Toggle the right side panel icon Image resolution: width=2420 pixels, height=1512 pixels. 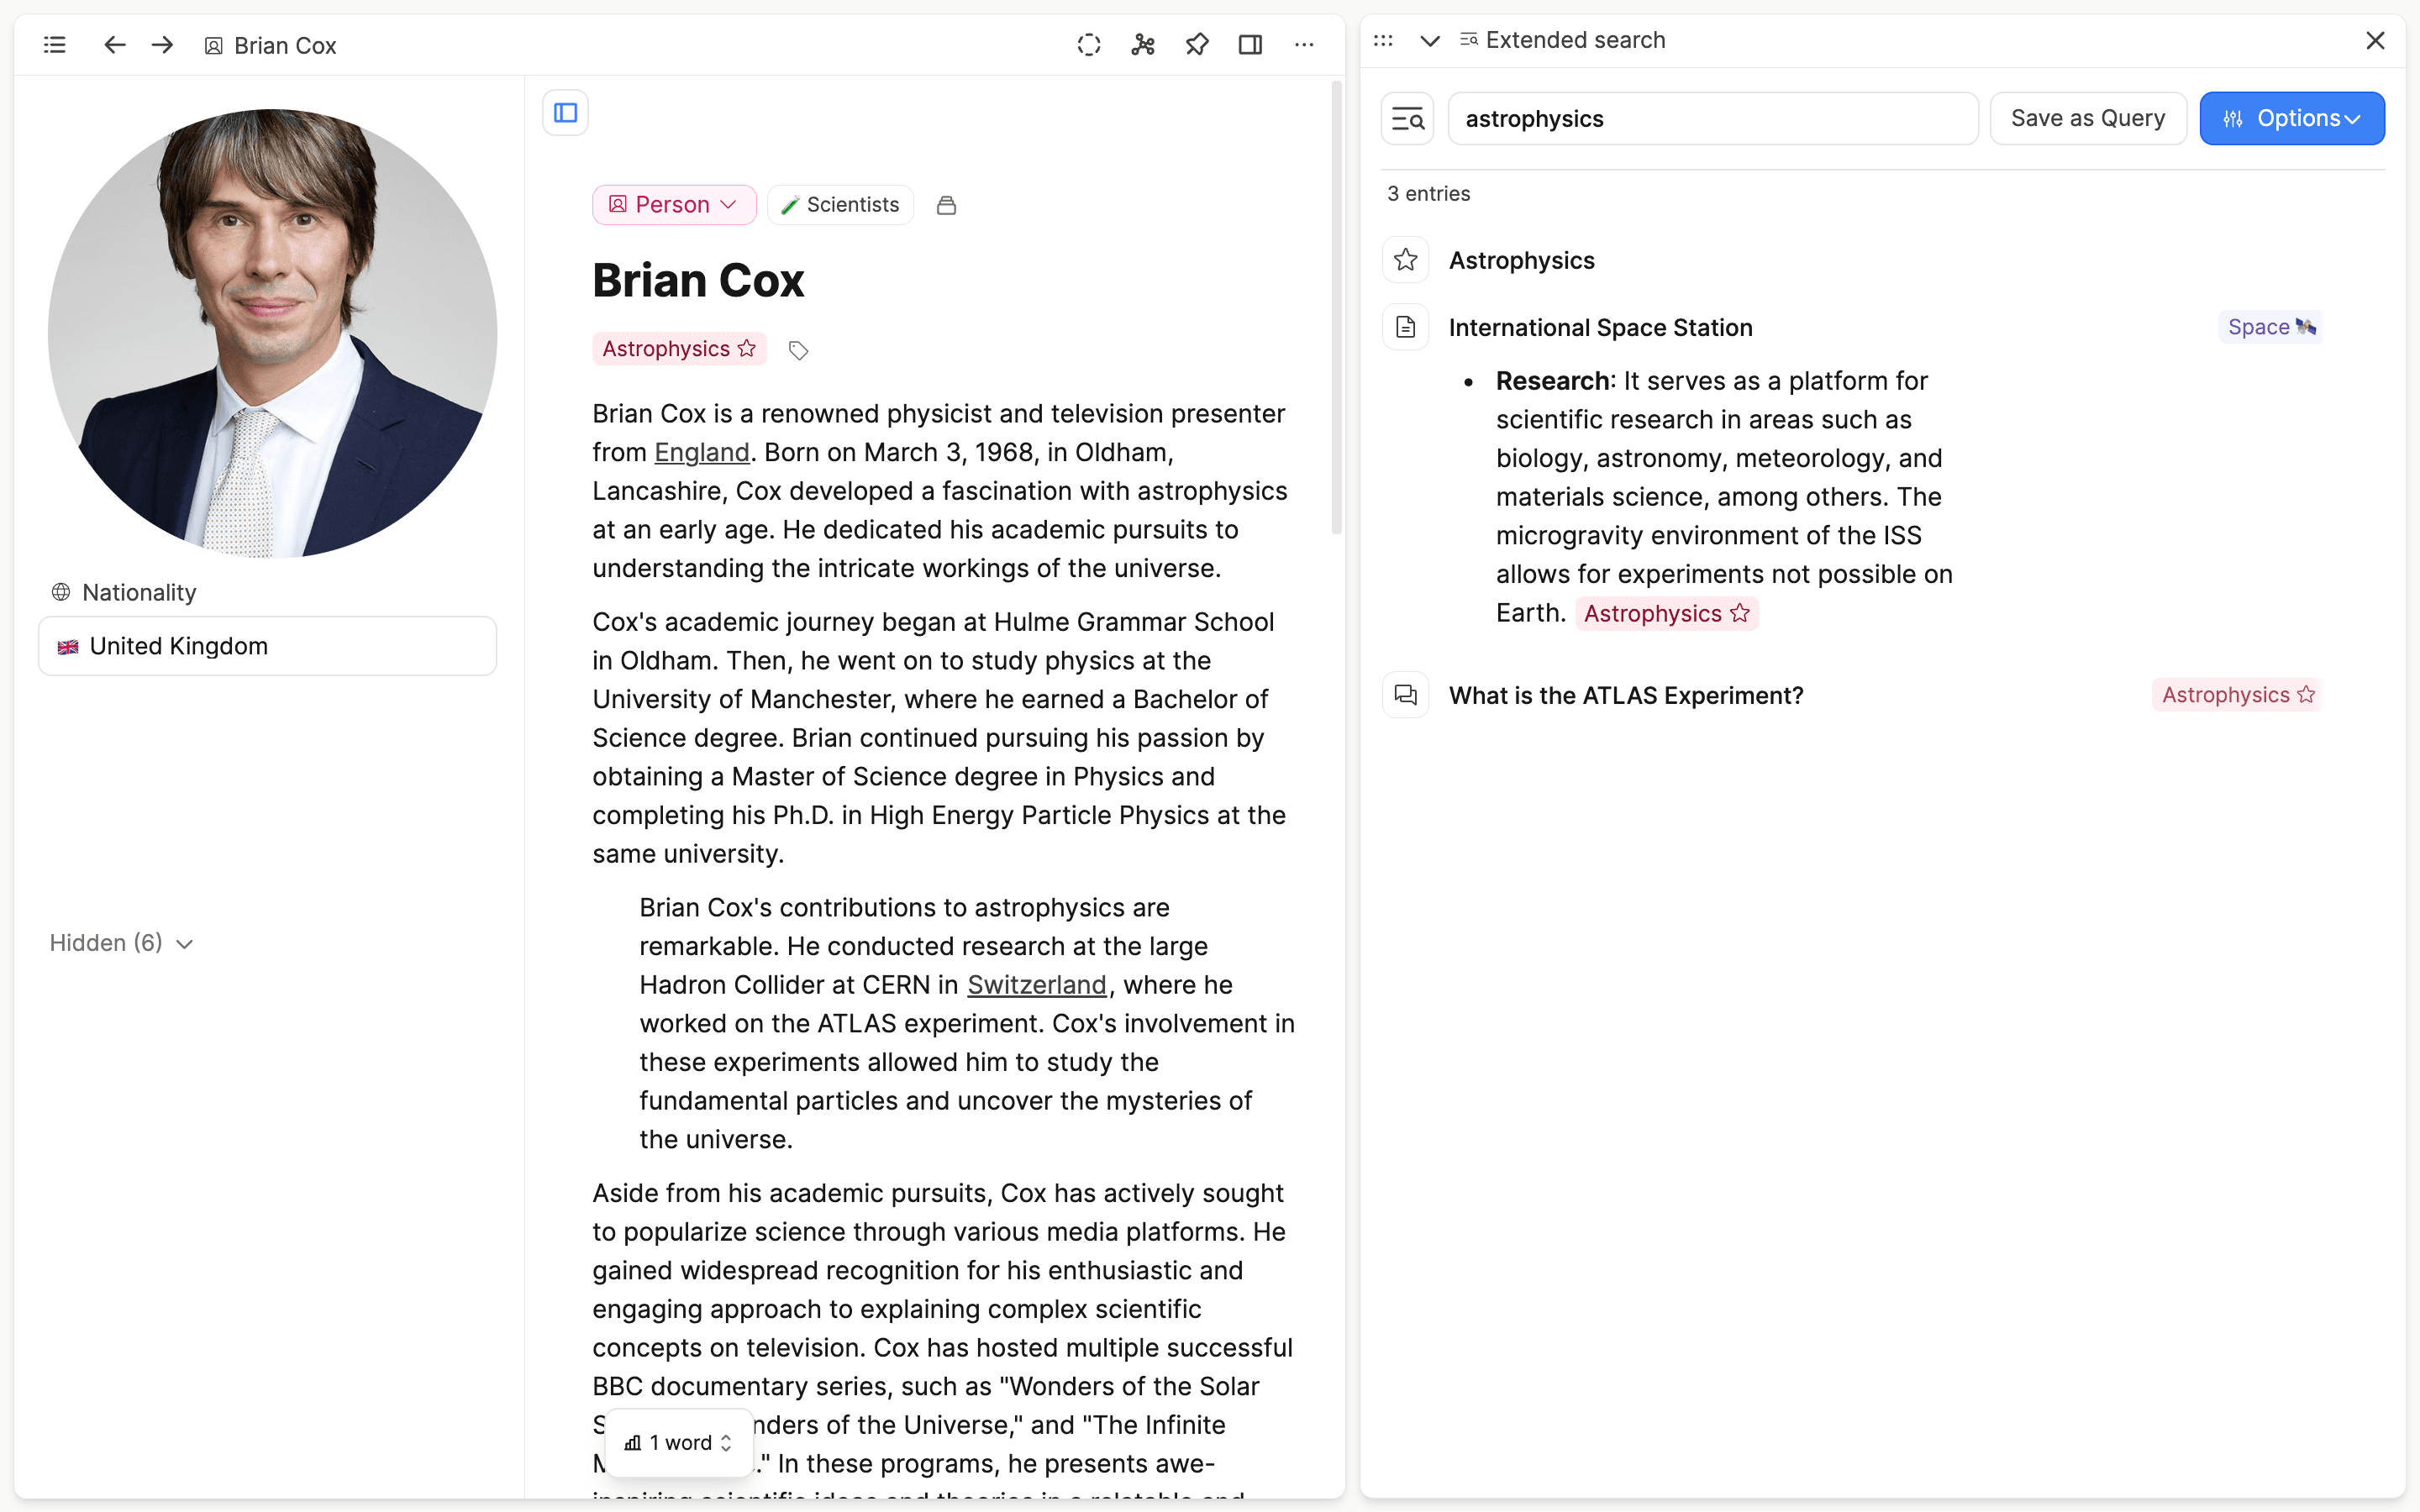pos(1250,45)
